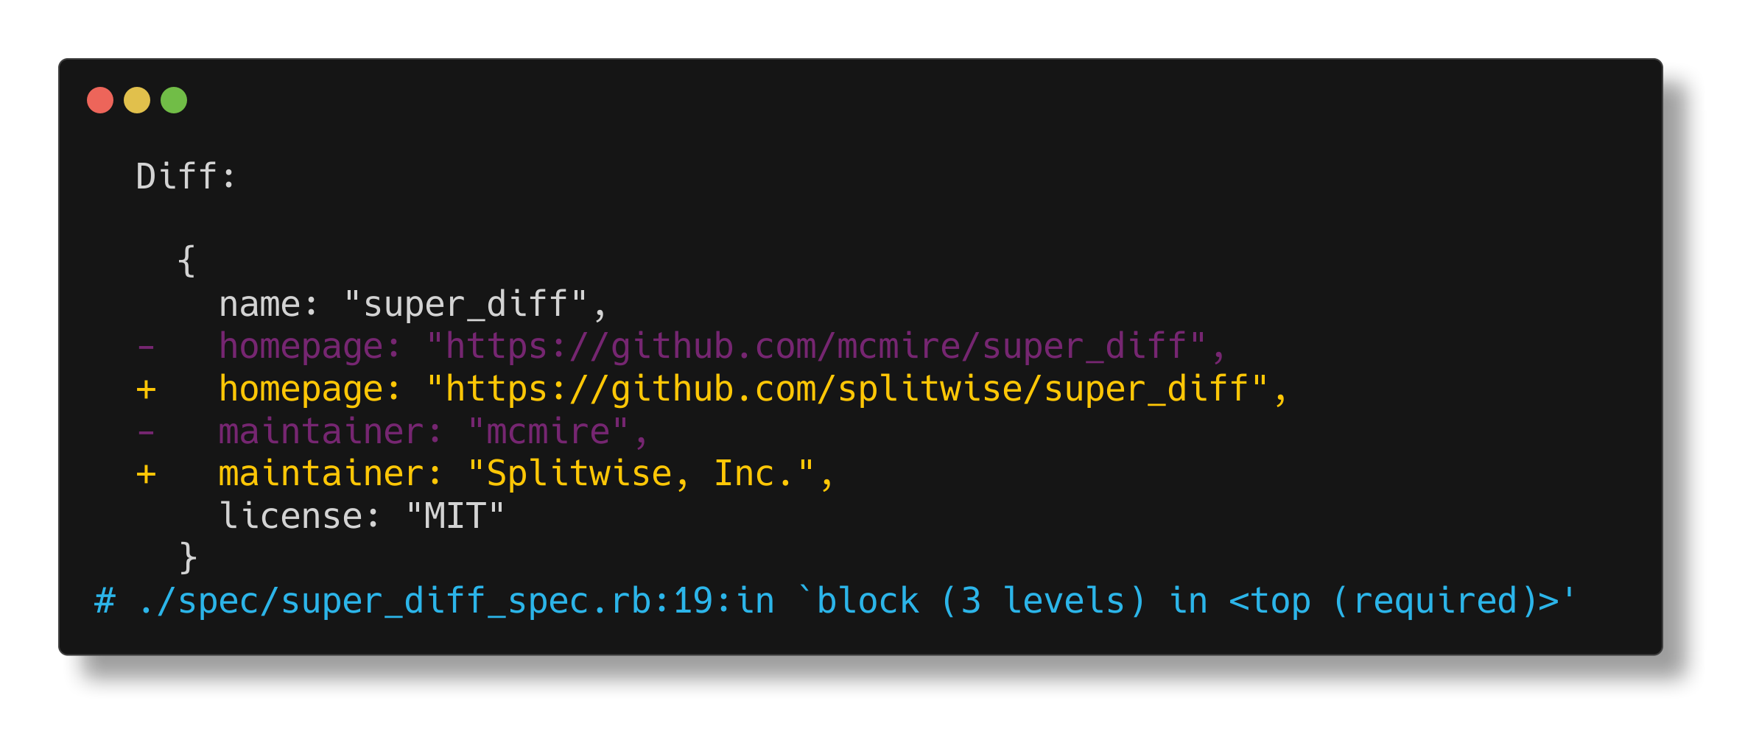The image size is (1745, 737).
Task: Click the green maximize window button
Action: coord(174,100)
